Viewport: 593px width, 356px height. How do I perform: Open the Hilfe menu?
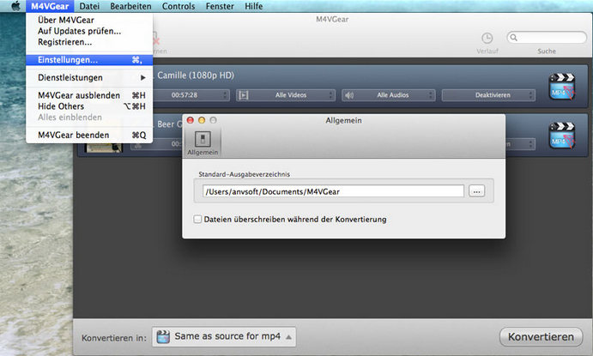pyautogui.click(x=253, y=6)
